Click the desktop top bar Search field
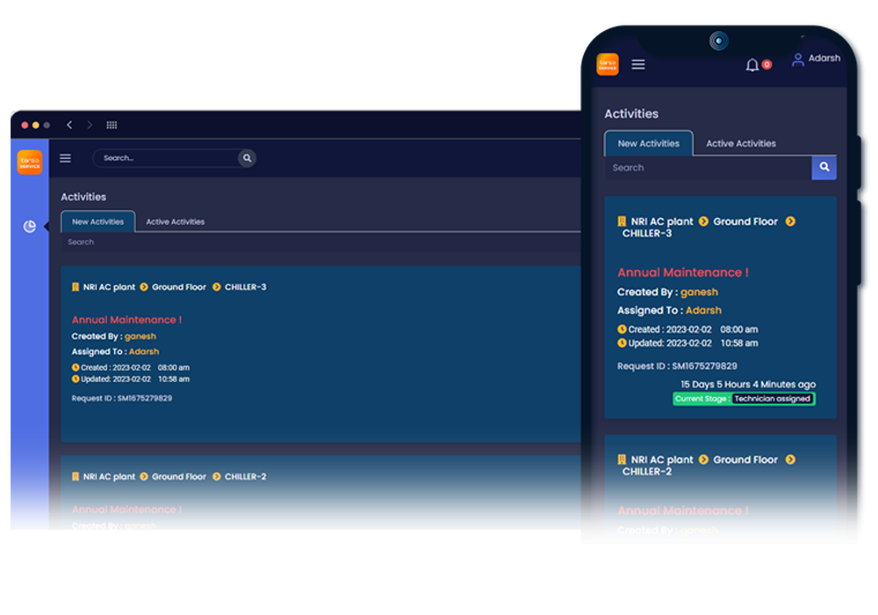 tap(165, 158)
